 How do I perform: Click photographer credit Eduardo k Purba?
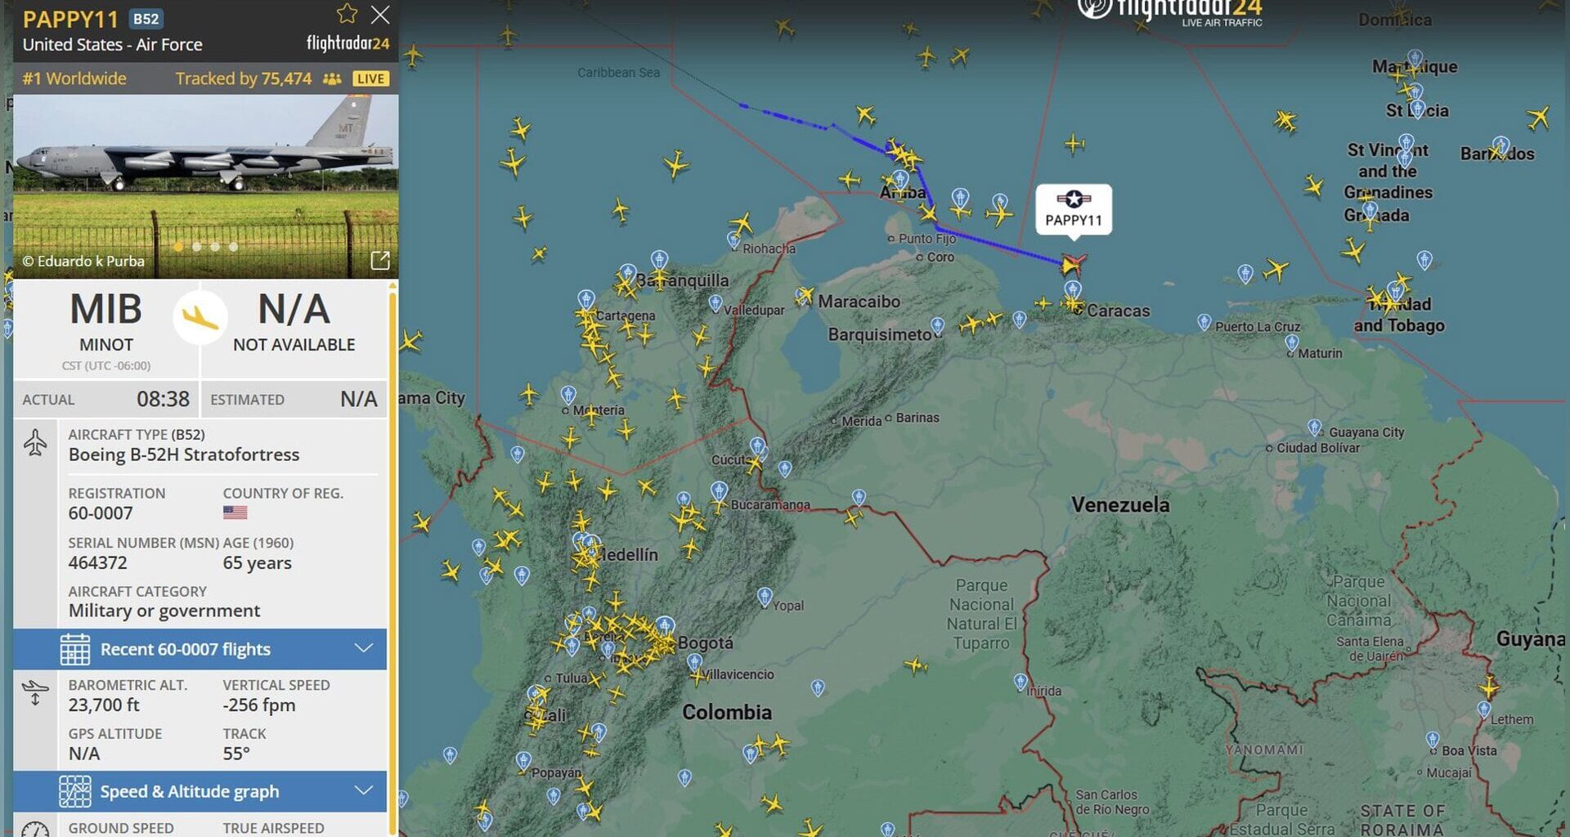[x=84, y=262]
